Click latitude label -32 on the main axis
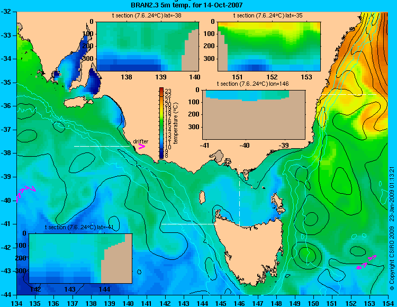The height and width of the screenshot is (307, 397). tap(6, 12)
